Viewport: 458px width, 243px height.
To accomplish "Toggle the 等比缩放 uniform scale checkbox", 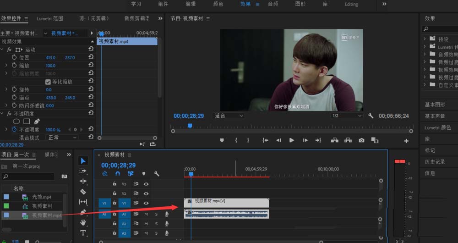I will pyautogui.click(x=48, y=82).
